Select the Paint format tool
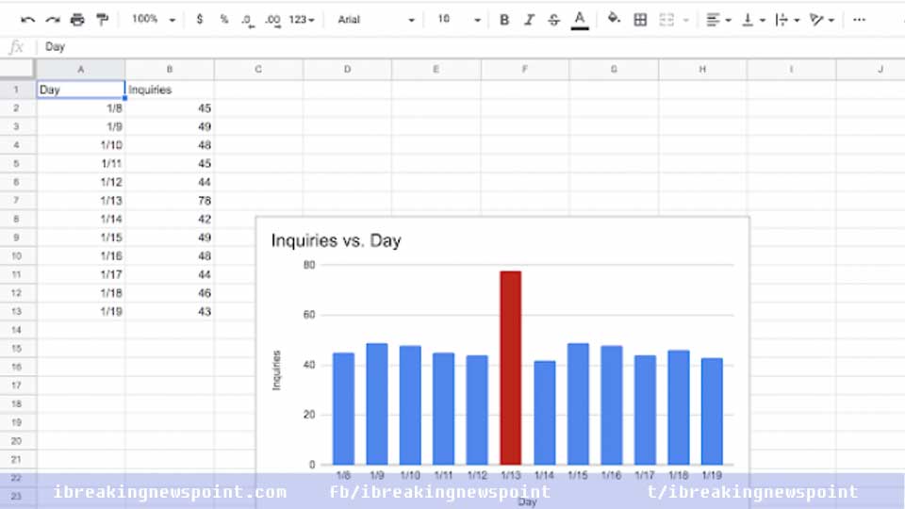Image resolution: width=905 pixels, height=509 pixels. [x=102, y=19]
